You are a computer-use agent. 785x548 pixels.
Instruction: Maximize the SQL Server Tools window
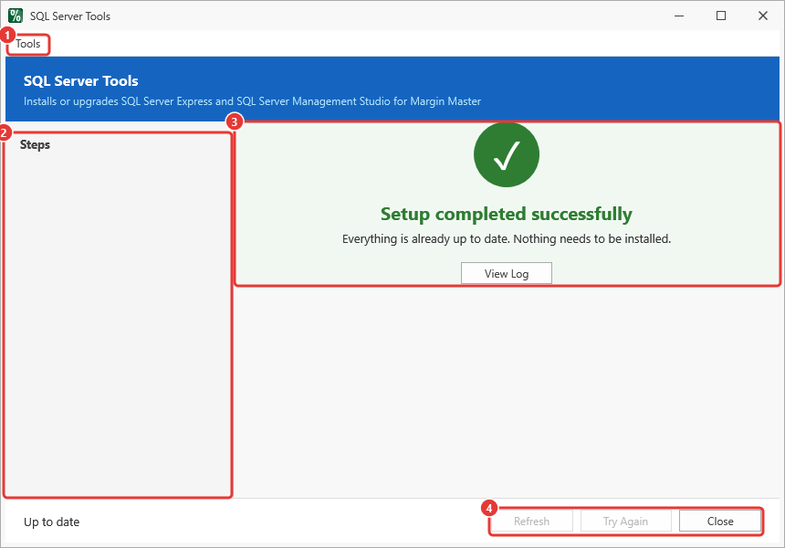tap(721, 16)
